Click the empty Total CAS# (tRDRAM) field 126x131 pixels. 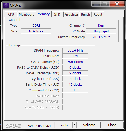tap(75, 101)
